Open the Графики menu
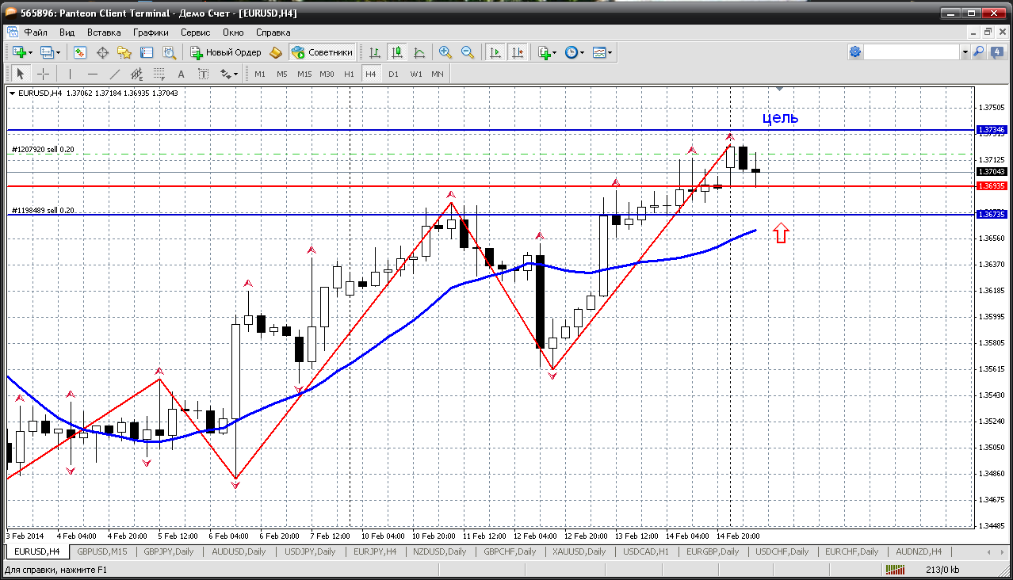 pyautogui.click(x=151, y=32)
